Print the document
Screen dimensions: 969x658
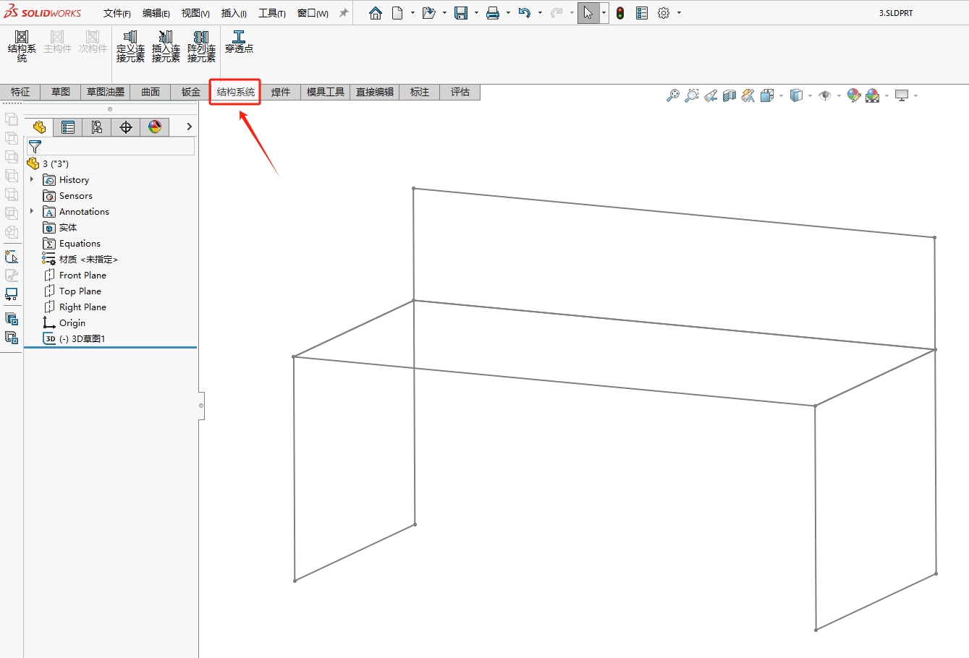pos(493,13)
